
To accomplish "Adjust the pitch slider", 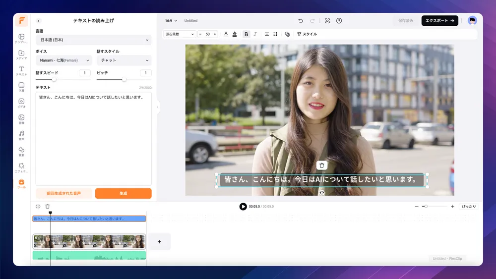I will [x=124, y=79].
